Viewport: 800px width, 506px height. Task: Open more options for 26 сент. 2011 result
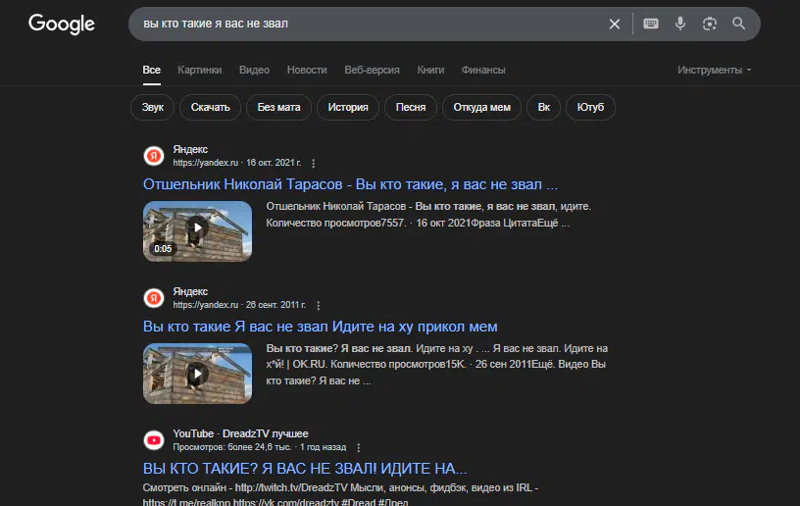[319, 306]
